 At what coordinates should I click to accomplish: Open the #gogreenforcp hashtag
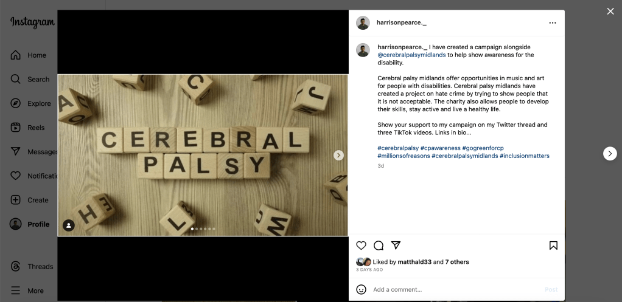coord(483,148)
